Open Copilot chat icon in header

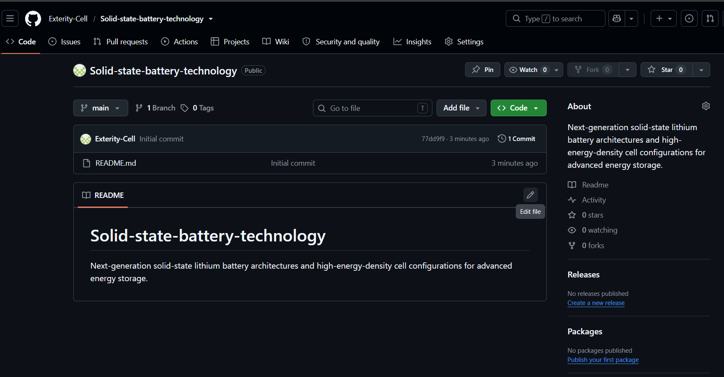[617, 18]
